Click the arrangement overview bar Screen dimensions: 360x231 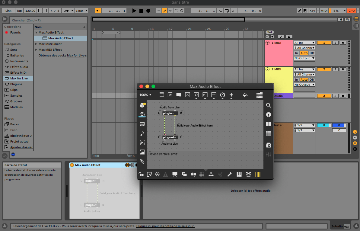coord(168,20)
